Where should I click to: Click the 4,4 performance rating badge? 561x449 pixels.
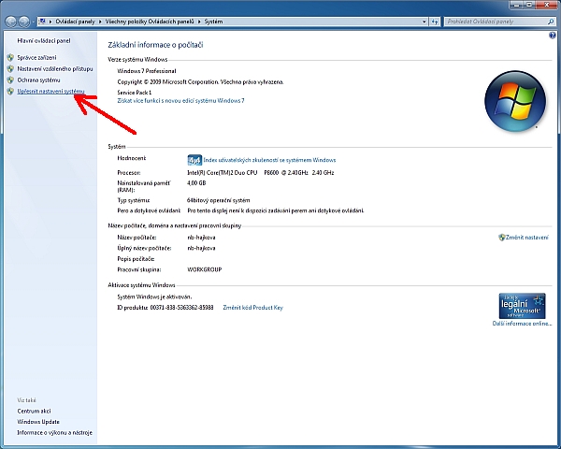point(194,160)
